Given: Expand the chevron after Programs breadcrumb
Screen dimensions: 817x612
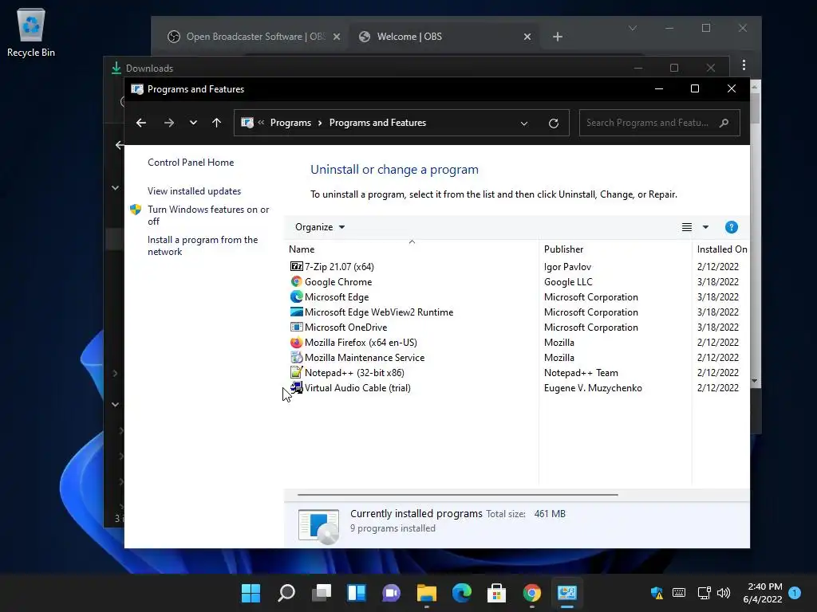Looking at the screenshot, I should coord(320,123).
